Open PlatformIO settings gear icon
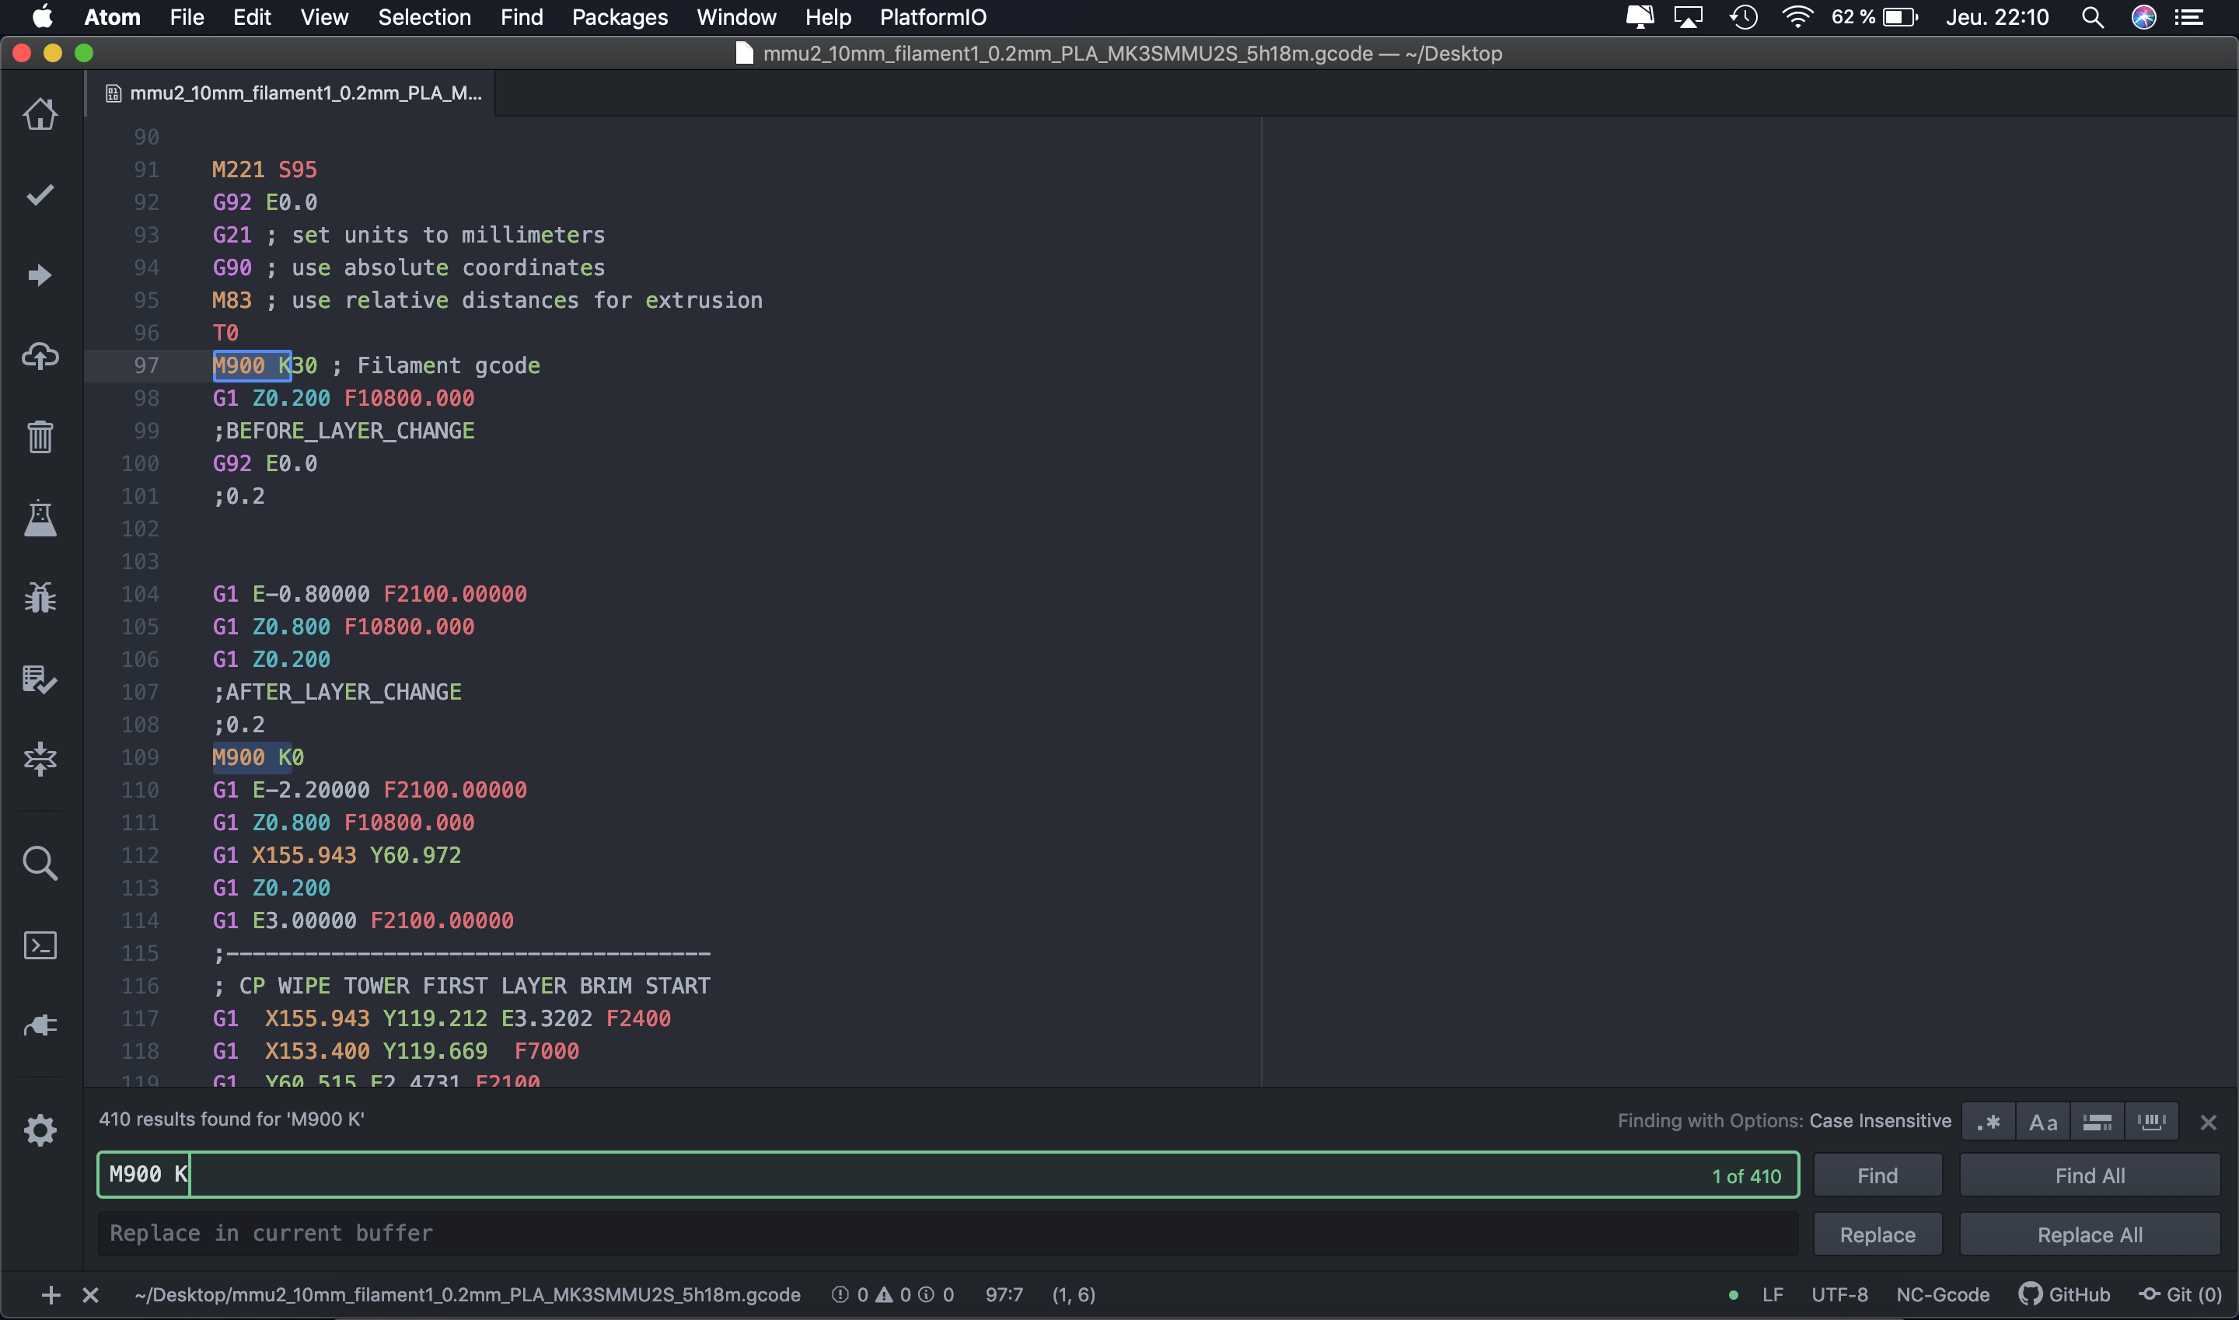The height and width of the screenshot is (1320, 2239). (40, 1130)
